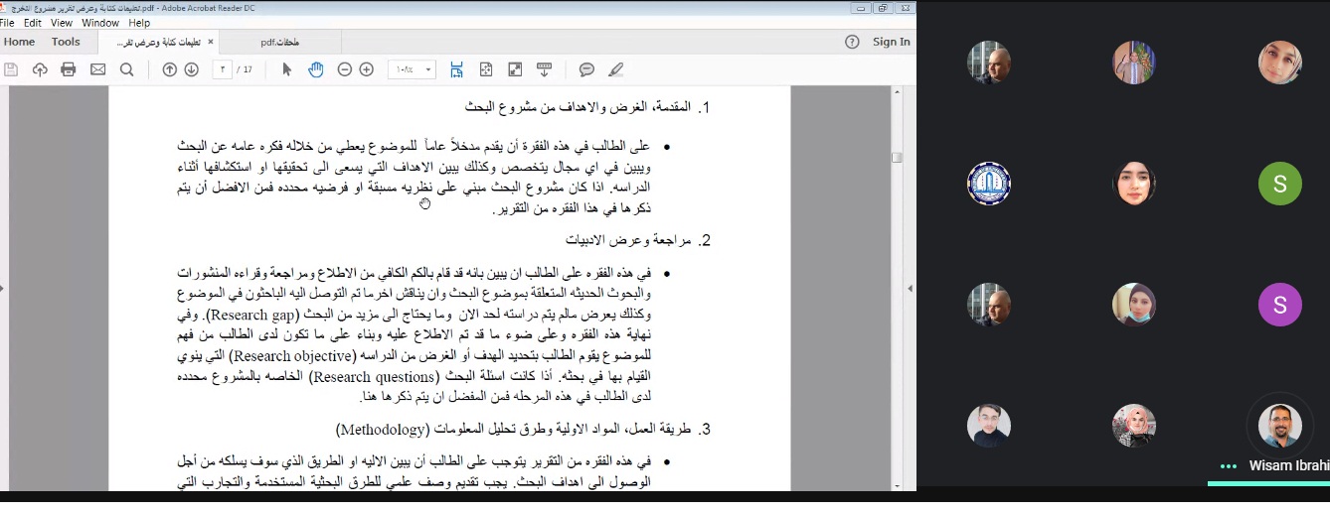This screenshot has width=1330, height=513.
Task: Open the View menu
Action: (x=62, y=23)
